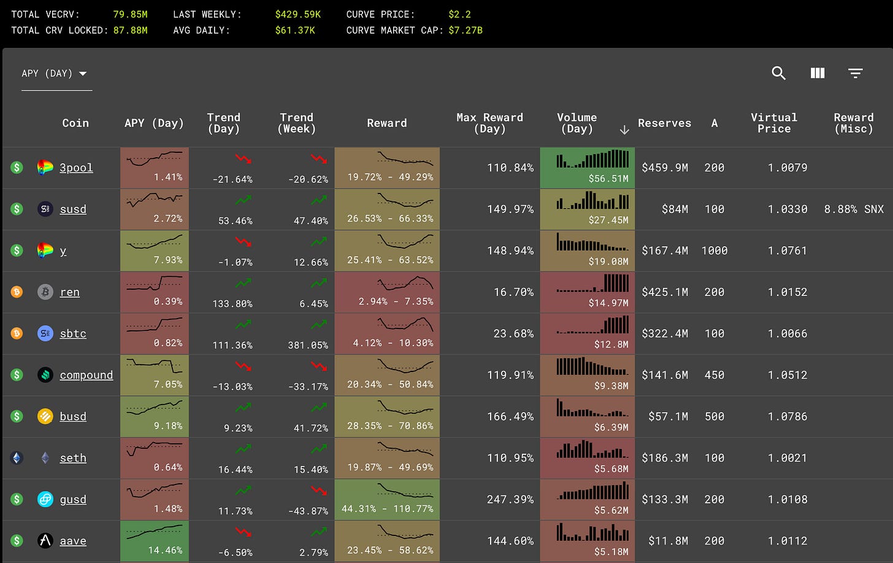This screenshot has height=563, width=893.
Task: Click the sort arrow beside Volume (Day)
Action: click(x=624, y=130)
